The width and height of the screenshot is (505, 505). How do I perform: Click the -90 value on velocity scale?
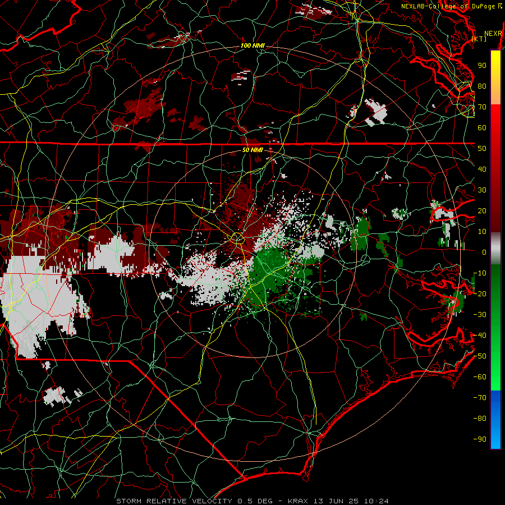[480, 439]
